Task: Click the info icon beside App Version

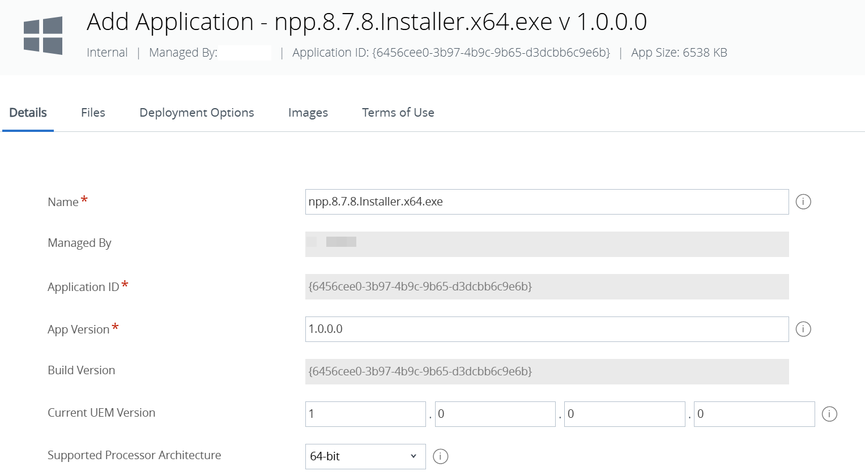Action: pyautogui.click(x=803, y=329)
